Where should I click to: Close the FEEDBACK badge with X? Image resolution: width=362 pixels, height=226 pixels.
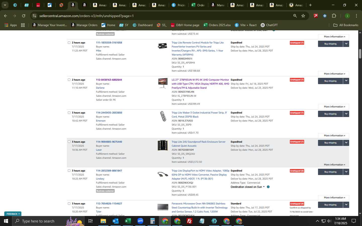pyautogui.click(x=19, y=214)
